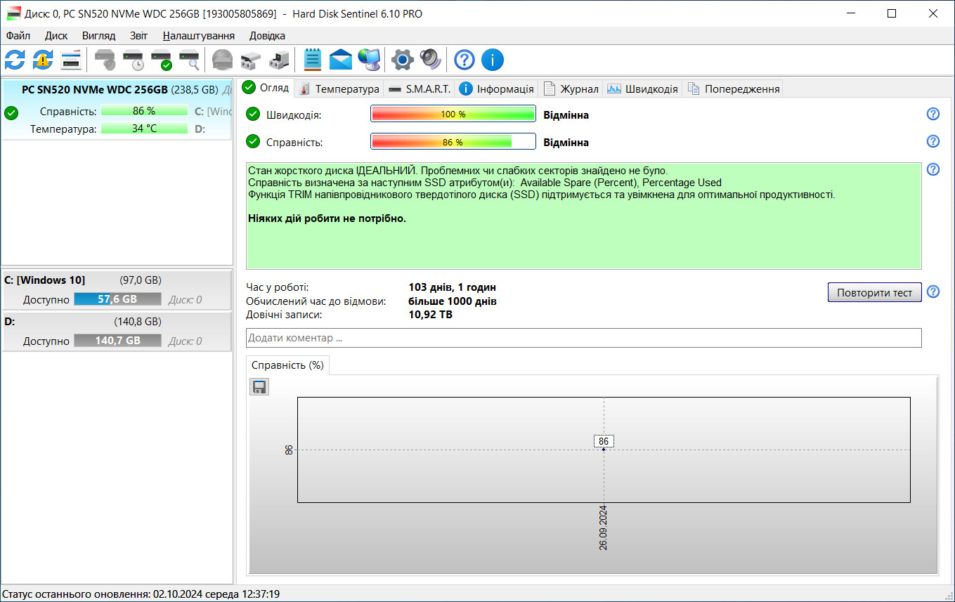Switch to the S.M.A.R.T. tab
Viewport: 955px width, 602px height.
point(420,89)
